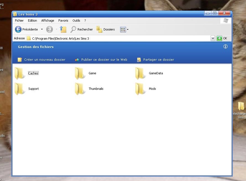The height and width of the screenshot is (181, 246).
Task: Click the info icon in Gestion des fichiers
Action: pyautogui.click(x=226, y=47)
